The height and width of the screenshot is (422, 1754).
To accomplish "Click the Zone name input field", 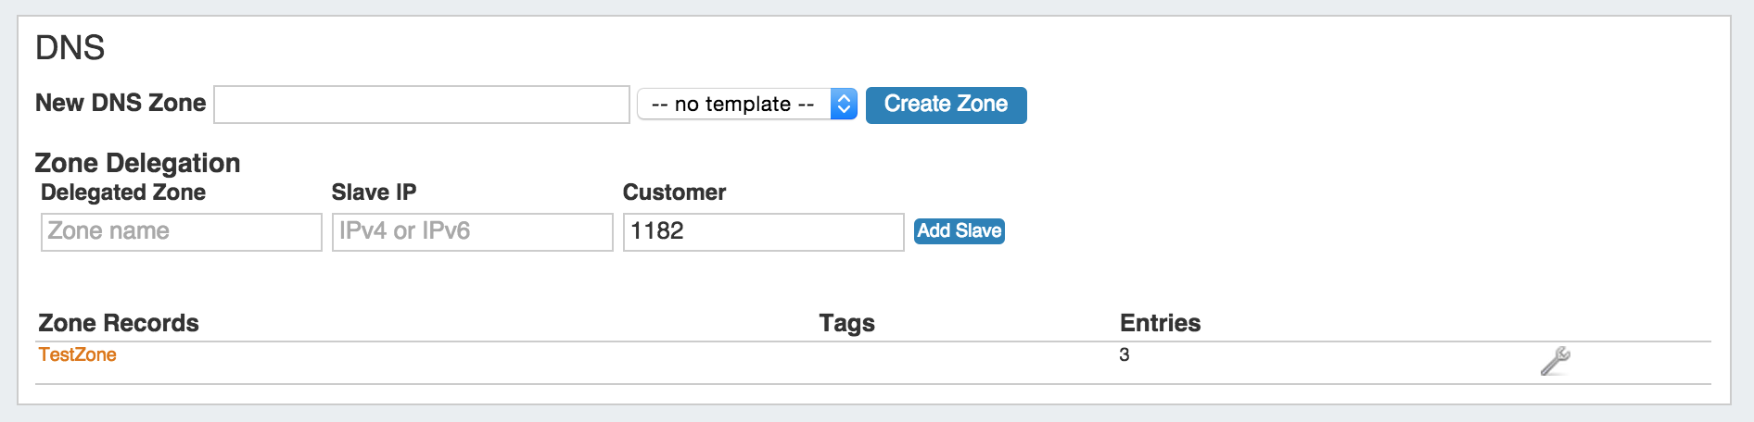I will [182, 232].
